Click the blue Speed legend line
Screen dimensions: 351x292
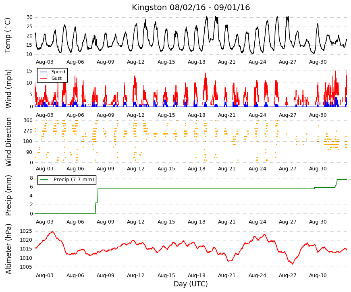coord(44,72)
